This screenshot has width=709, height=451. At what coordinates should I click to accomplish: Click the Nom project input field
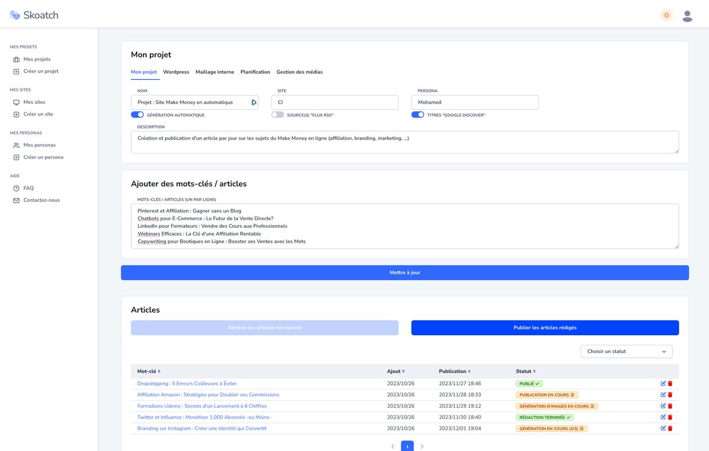(x=194, y=102)
